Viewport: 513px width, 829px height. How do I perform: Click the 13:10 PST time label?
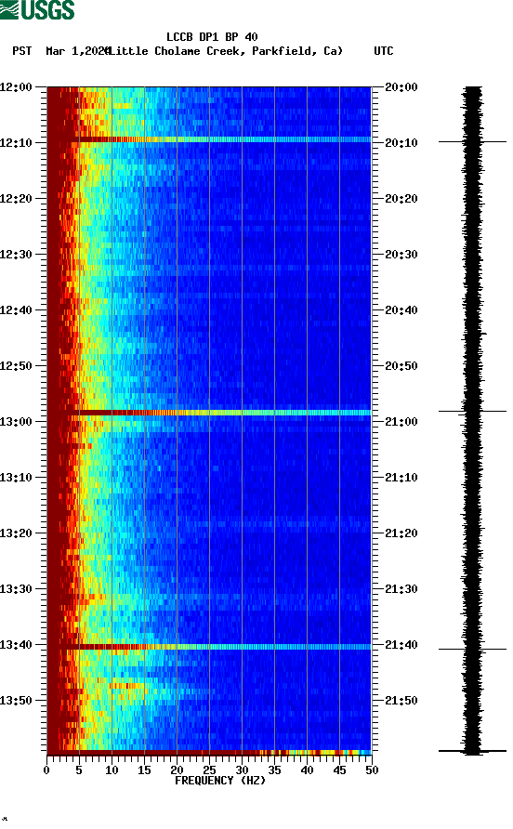pos(16,478)
